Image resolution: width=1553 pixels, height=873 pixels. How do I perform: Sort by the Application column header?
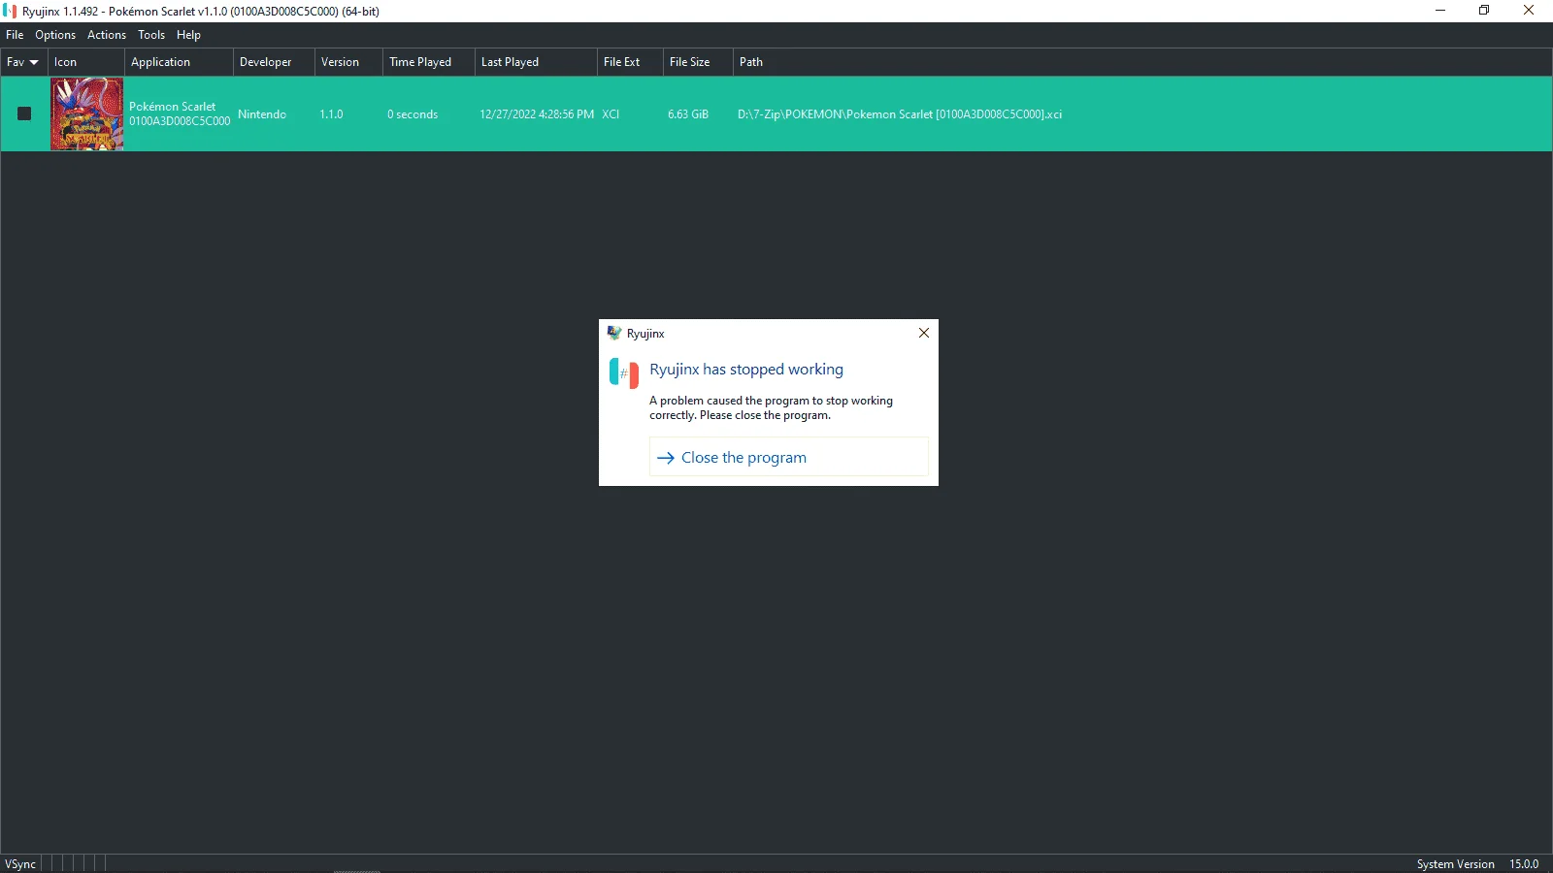tap(179, 62)
